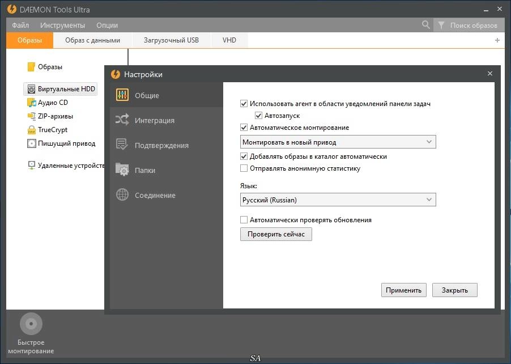This screenshot has width=511, height=364.
Task: Click the plus icon to add a tab
Action: (x=497, y=40)
